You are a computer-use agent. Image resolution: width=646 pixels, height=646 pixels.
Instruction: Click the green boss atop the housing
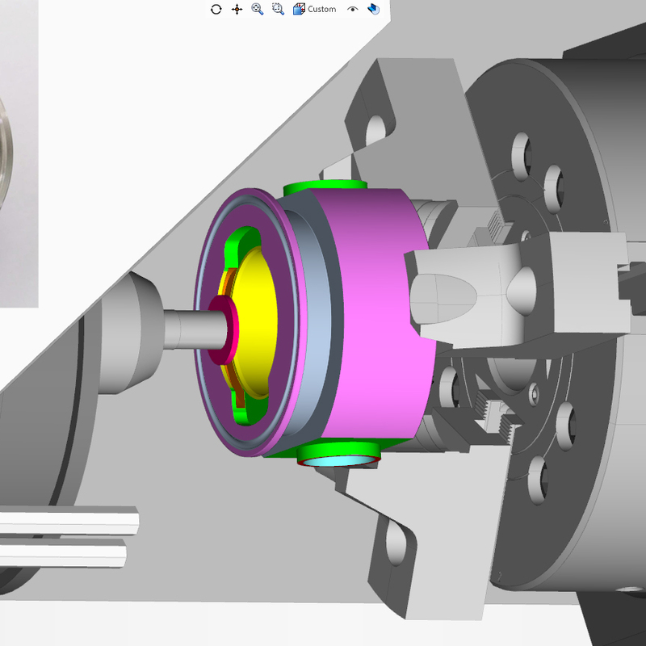[325, 187]
